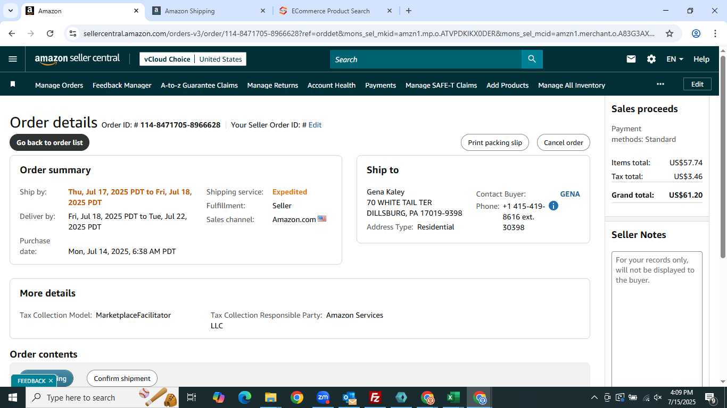The image size is (727, 408).
Task: Click the Amazon Seller Central logo
Action: [x=77, y=59]
